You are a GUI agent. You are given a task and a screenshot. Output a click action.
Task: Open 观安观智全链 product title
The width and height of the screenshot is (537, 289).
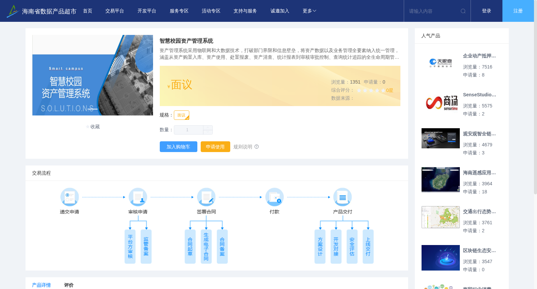pos(479,134)
